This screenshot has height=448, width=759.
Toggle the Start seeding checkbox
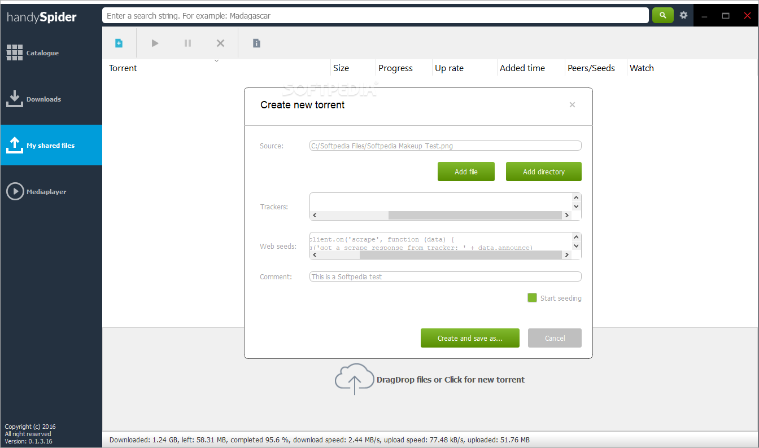click(532, 298)
